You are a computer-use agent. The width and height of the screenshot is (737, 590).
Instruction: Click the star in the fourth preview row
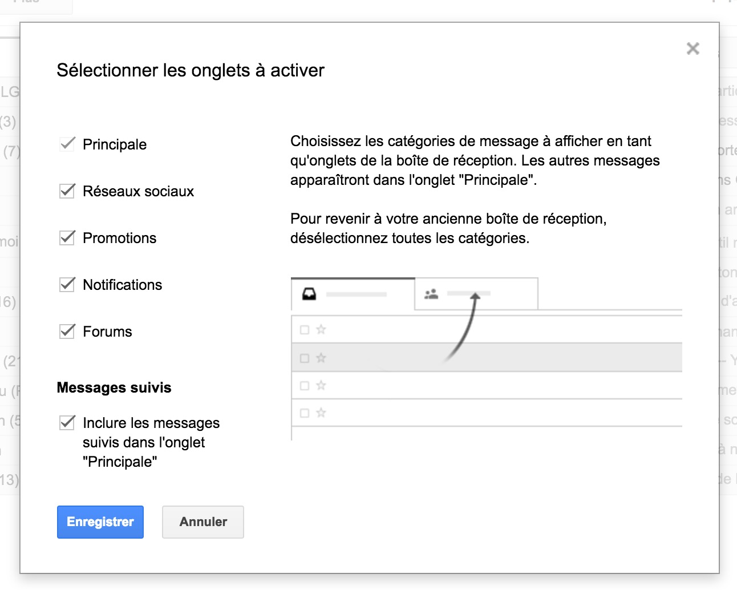[321, 413]
